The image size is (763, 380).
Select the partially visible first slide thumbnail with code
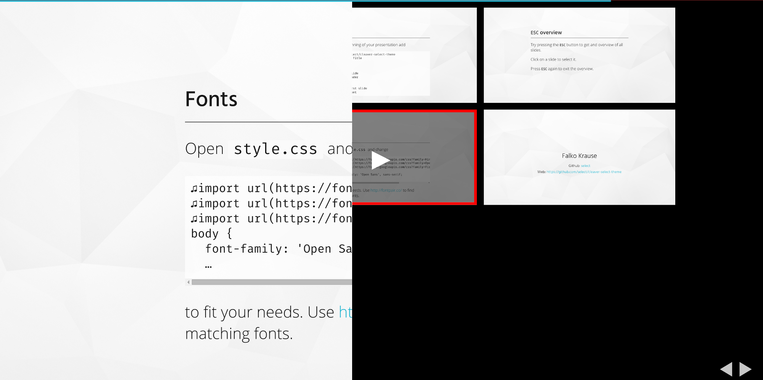[x=414, y=55]
